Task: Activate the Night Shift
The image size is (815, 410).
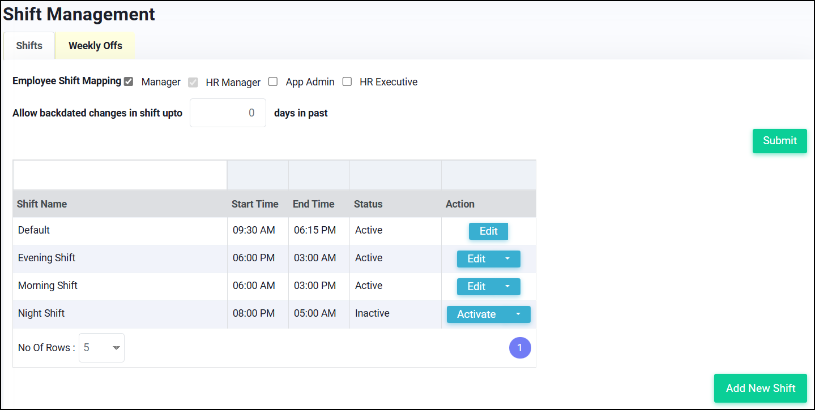Action: coord(476,314)
